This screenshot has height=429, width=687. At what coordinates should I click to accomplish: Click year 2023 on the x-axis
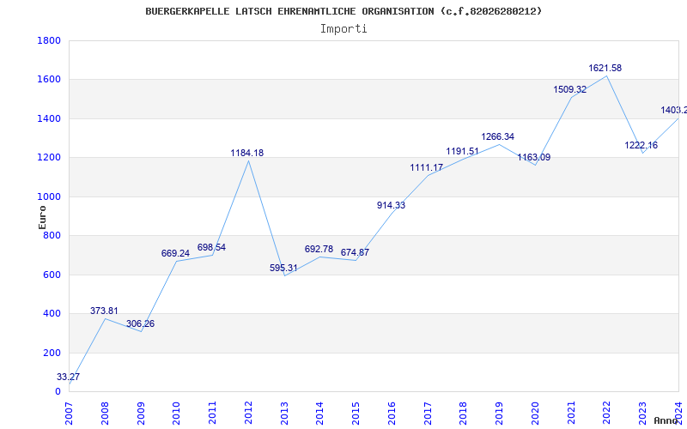tap(642, 413)
